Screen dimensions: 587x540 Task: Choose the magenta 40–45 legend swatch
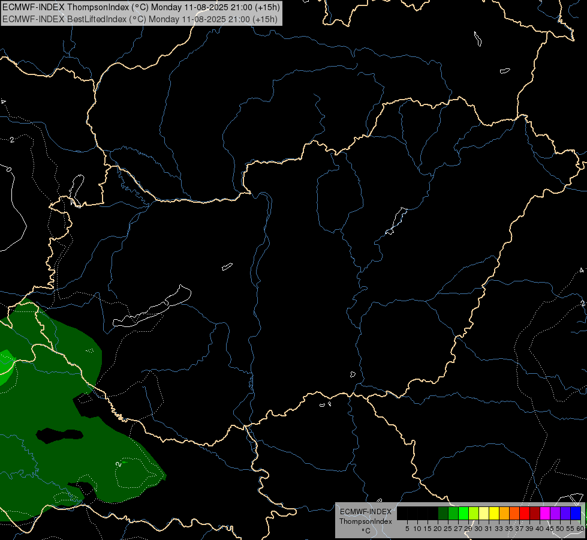(545, 513)
